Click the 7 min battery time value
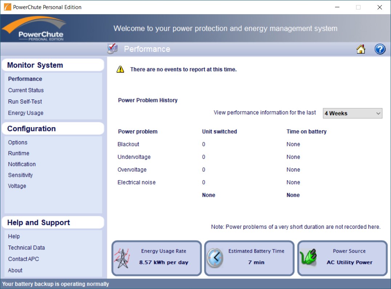This screenshot has height=289, width=391. pos(256,262)
